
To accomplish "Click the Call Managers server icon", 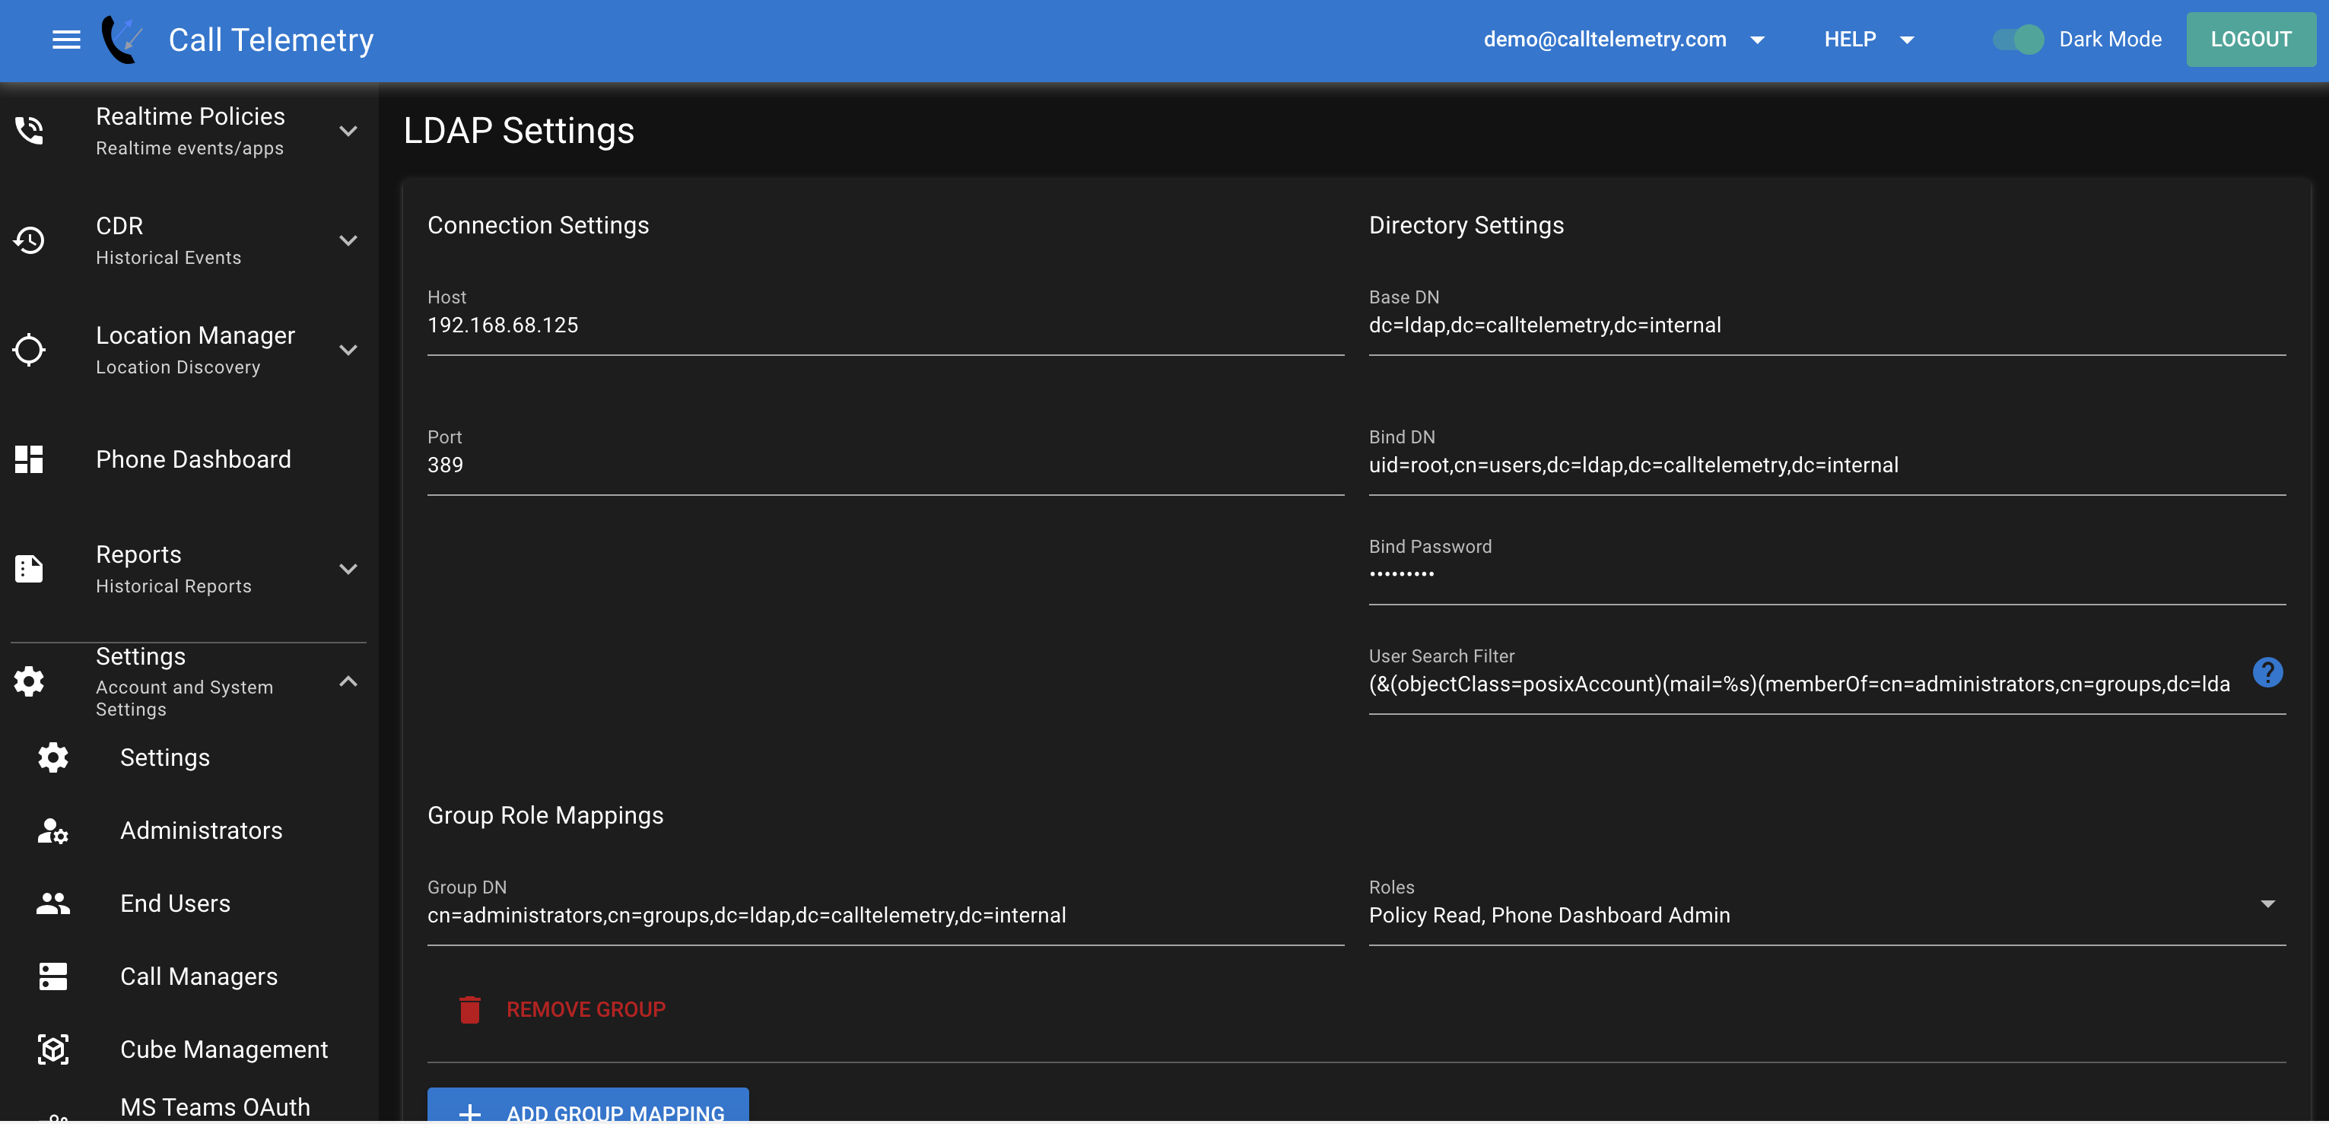I will [53, 976].
